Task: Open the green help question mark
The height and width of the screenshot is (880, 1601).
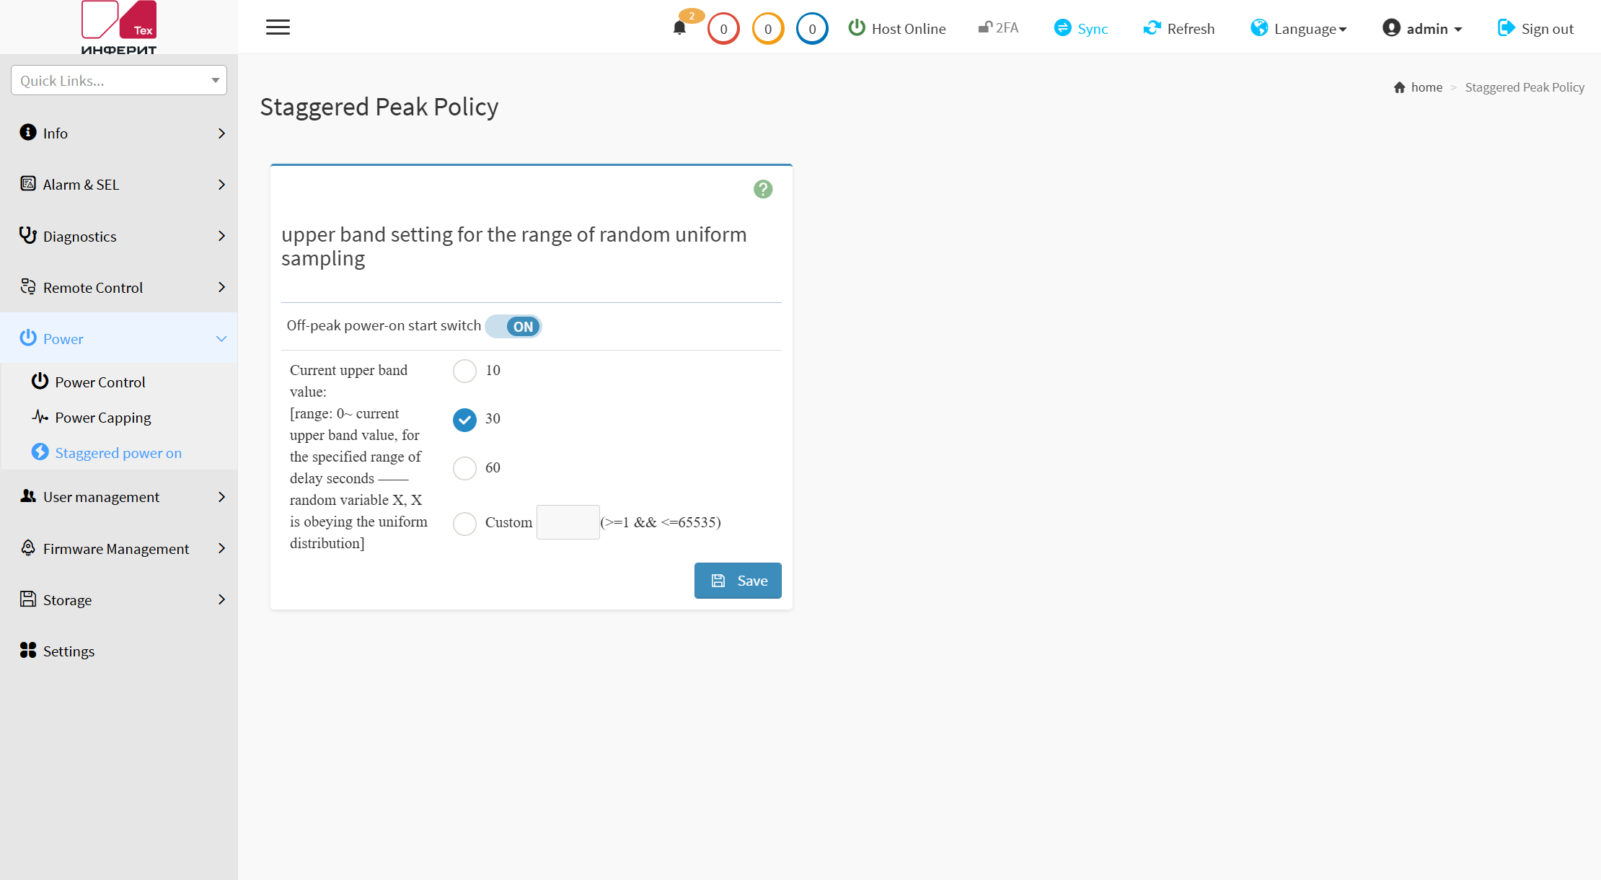Action: [x=763, y=189]
